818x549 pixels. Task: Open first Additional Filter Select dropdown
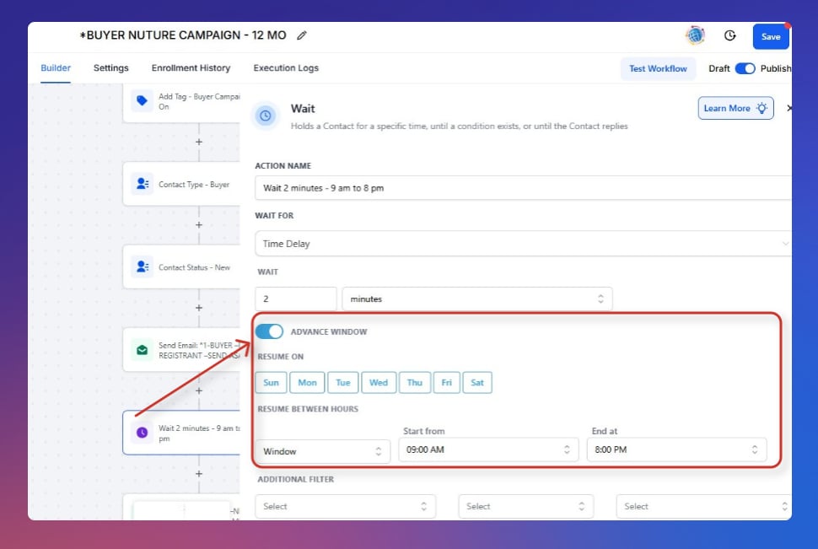(x=346, y=506)
